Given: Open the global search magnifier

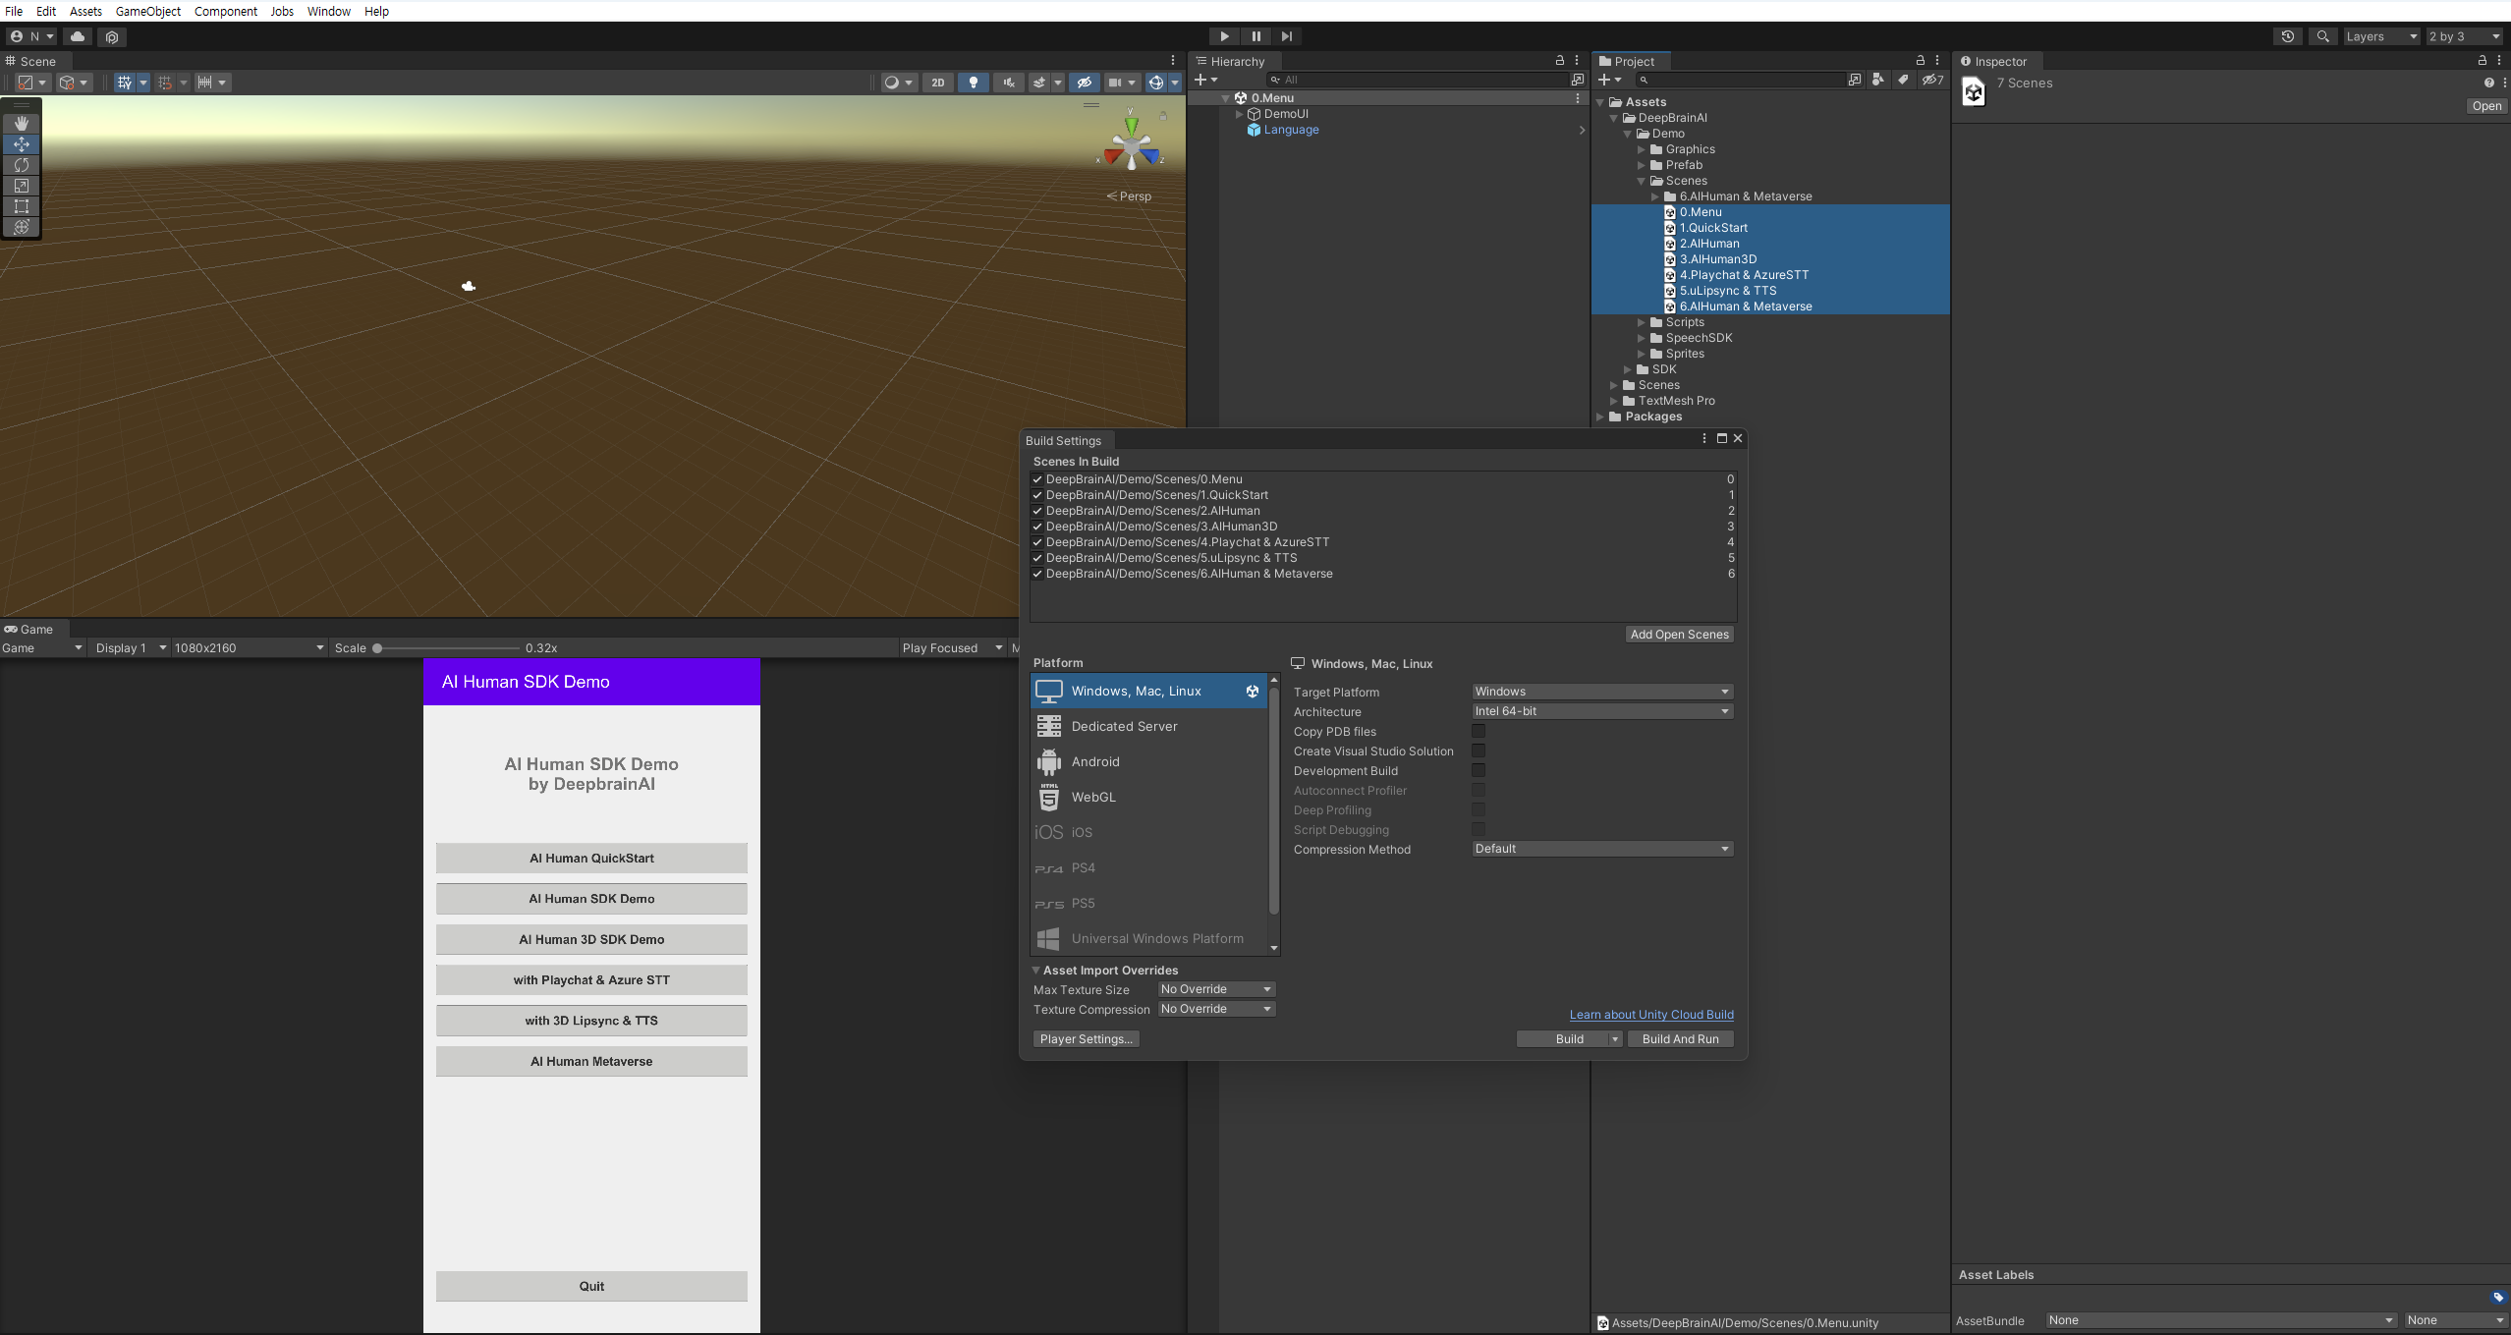Looking at the screenshot, I should [2322, 36].
